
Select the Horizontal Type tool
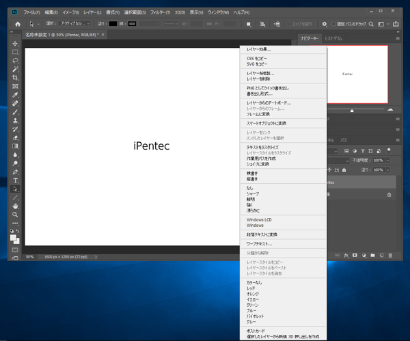pyautogui.click(x=15, y=180)
